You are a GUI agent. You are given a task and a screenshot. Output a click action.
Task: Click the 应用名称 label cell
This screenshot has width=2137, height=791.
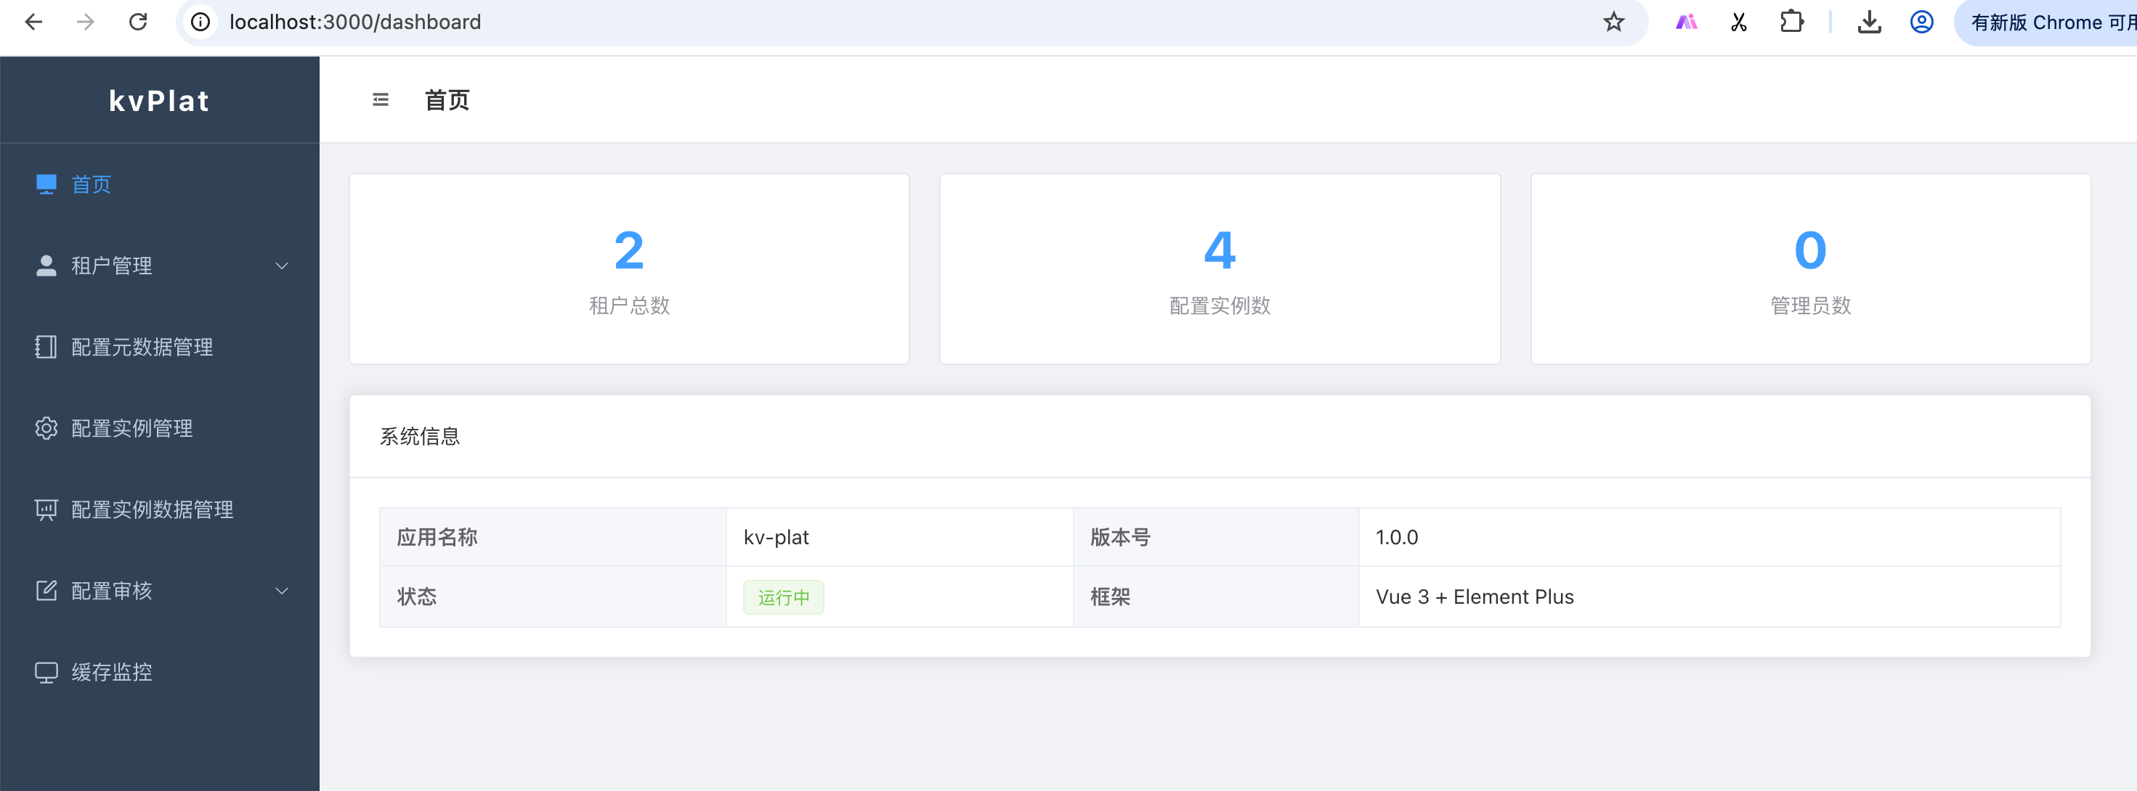tap(553, 537)
